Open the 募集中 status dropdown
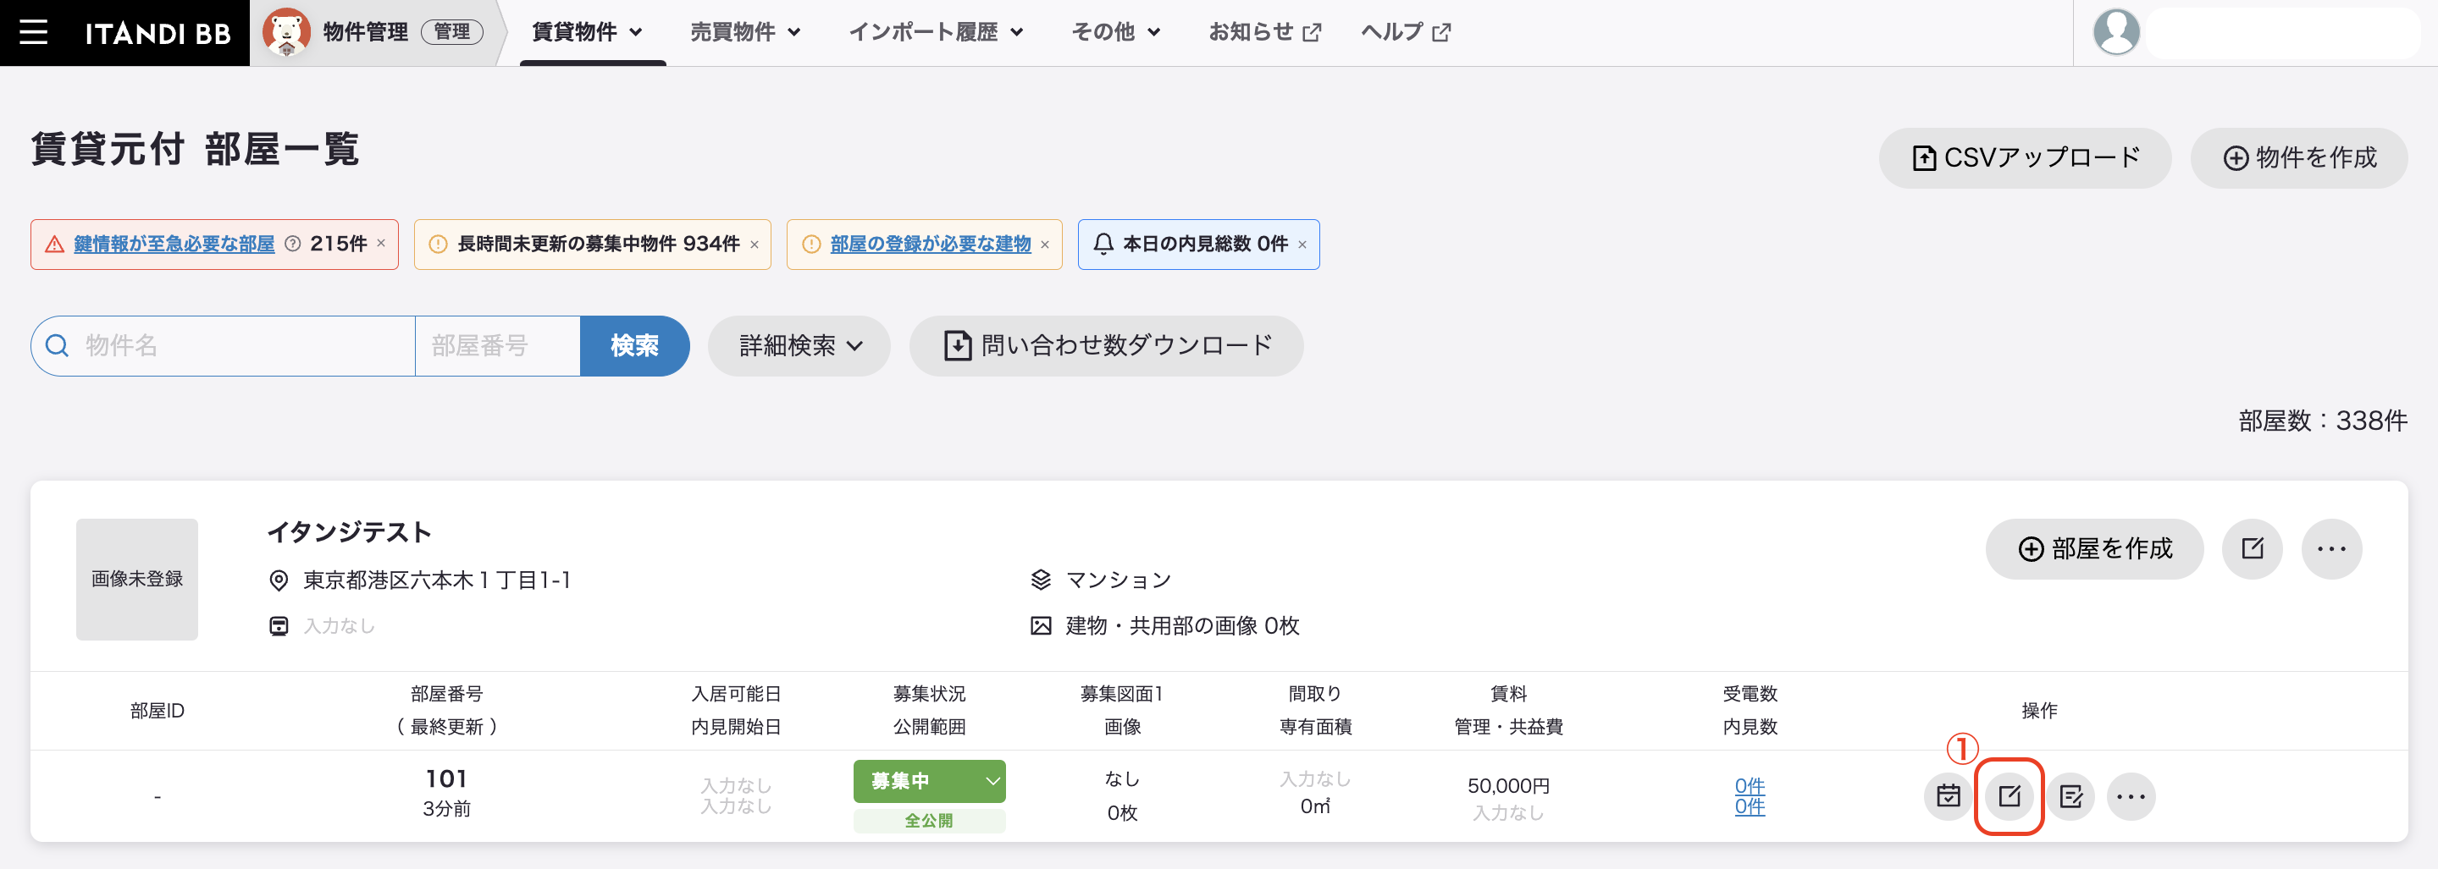2438x869 pixels. point(928,781)
